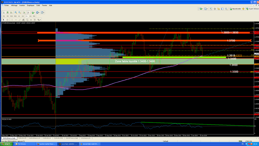259x146 pixels.
Task: Select the crosshair tool
Action: (8, 20)
